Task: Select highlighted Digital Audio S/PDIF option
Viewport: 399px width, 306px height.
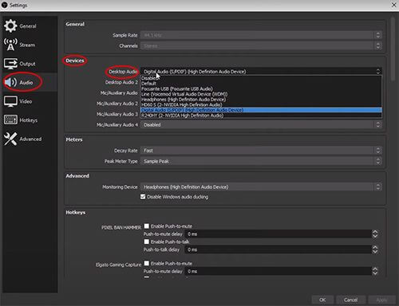Action: 261,110
